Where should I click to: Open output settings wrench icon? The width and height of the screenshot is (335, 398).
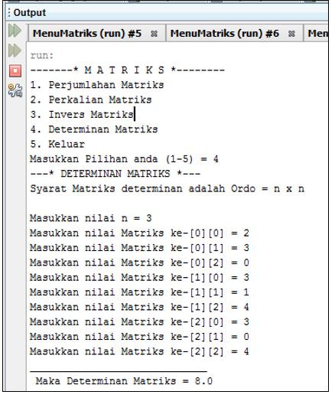click(15, 90)
